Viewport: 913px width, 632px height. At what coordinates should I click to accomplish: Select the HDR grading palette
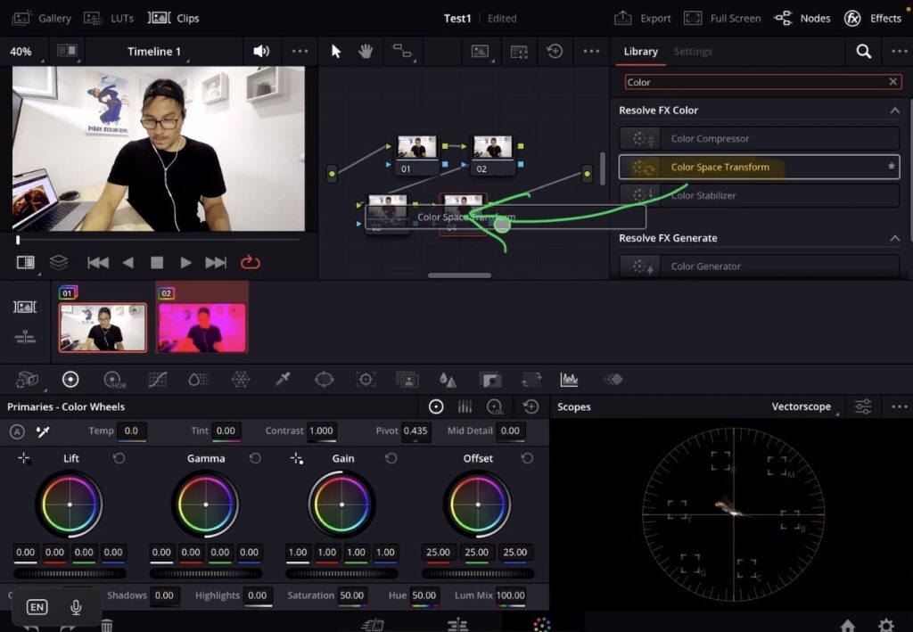[114, 379]
